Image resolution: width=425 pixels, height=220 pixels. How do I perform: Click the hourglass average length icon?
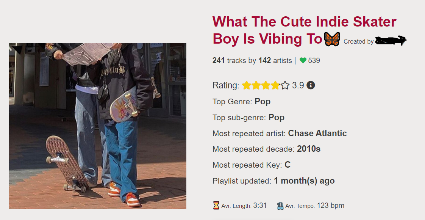pyautogui.click(x=216, y=206)
